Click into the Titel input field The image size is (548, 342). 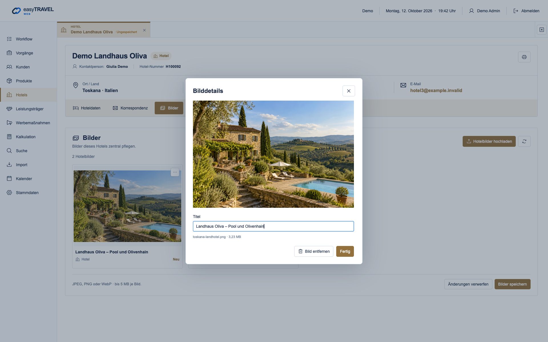273,226
